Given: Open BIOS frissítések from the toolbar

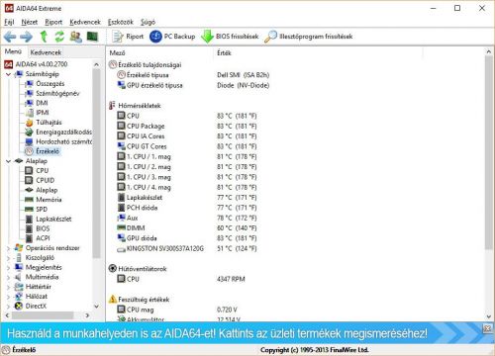Looking at the screenshot, I should point(230,37).
